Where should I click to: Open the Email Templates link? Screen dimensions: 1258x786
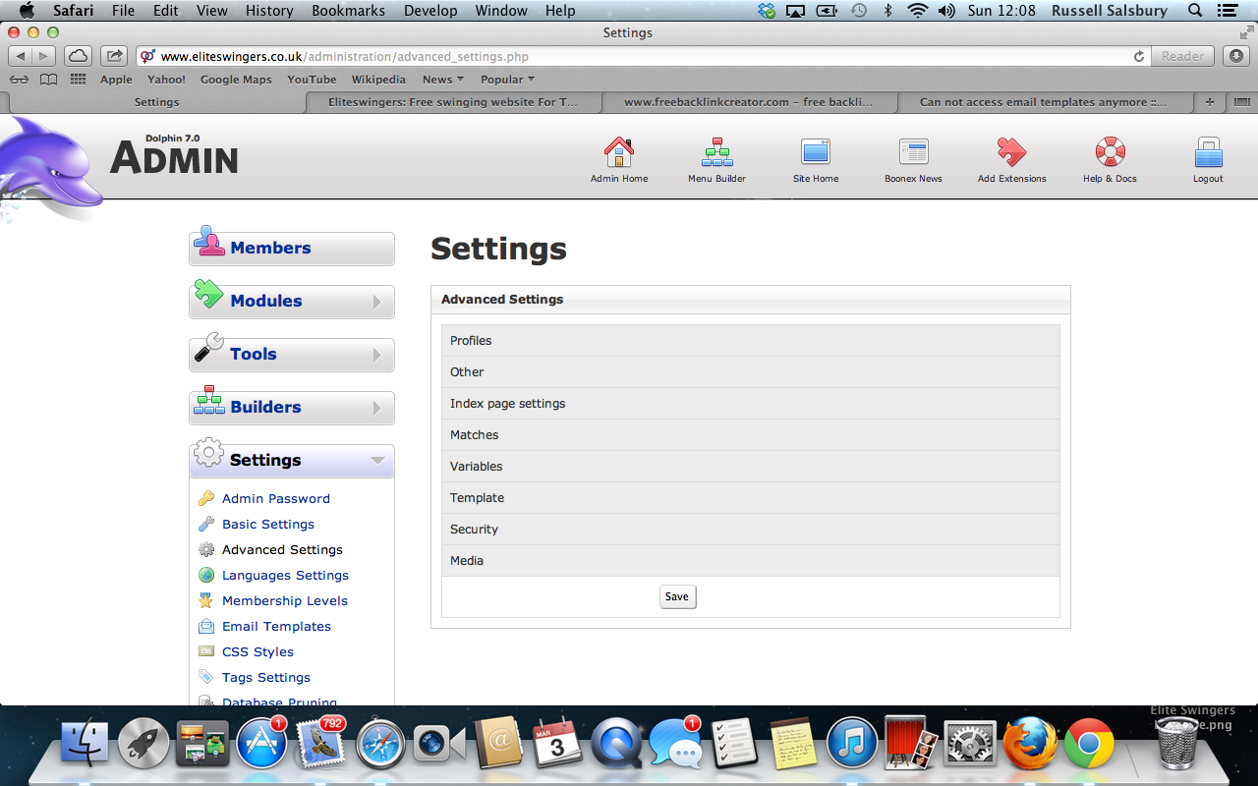coord(276,627)
